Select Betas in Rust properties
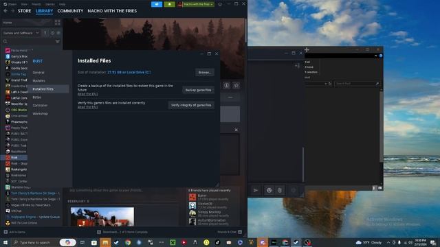This screenshot has height=247, width=440. (36, 97)
